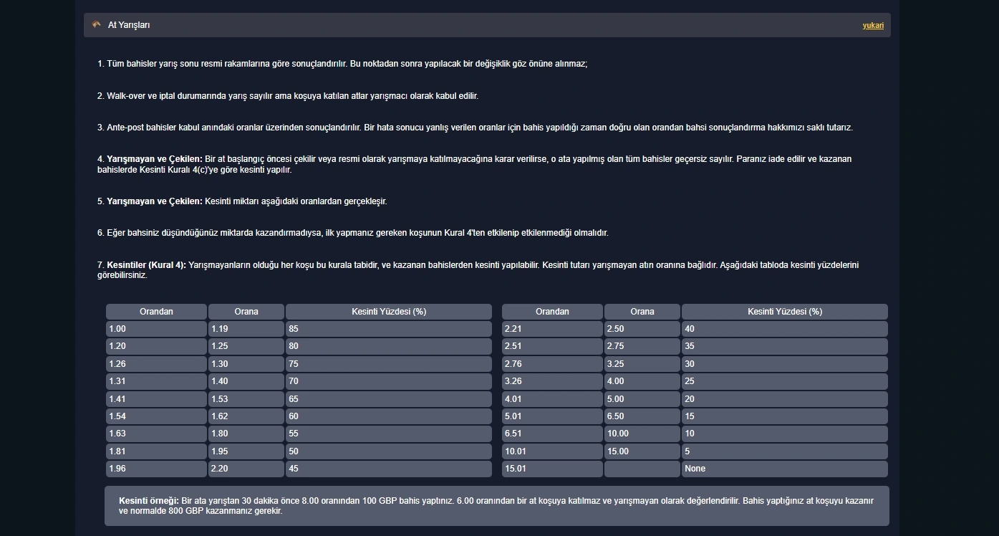999x536 pixels.
Task: Click the 2.50 table cell
Action: (642, 329)
